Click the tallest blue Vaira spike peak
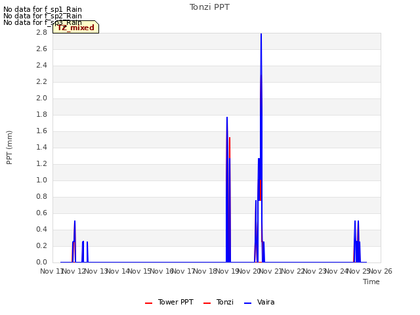The width and height of the screenshot is (420, 315). coord(261,34)
